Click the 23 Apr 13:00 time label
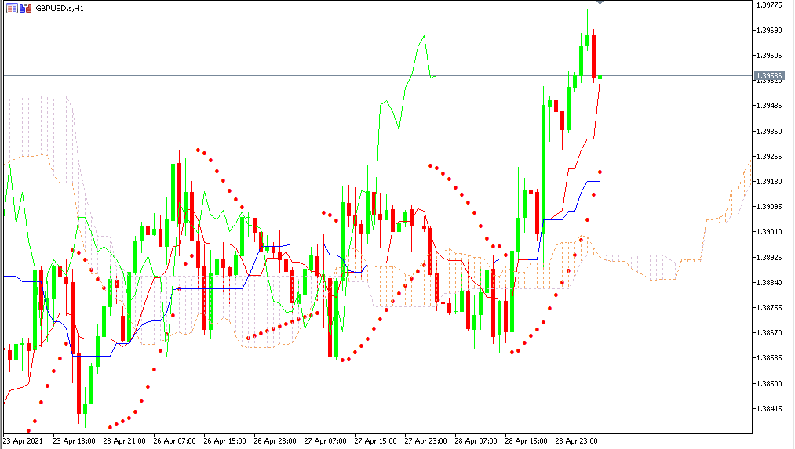 [x=74, y=441]
